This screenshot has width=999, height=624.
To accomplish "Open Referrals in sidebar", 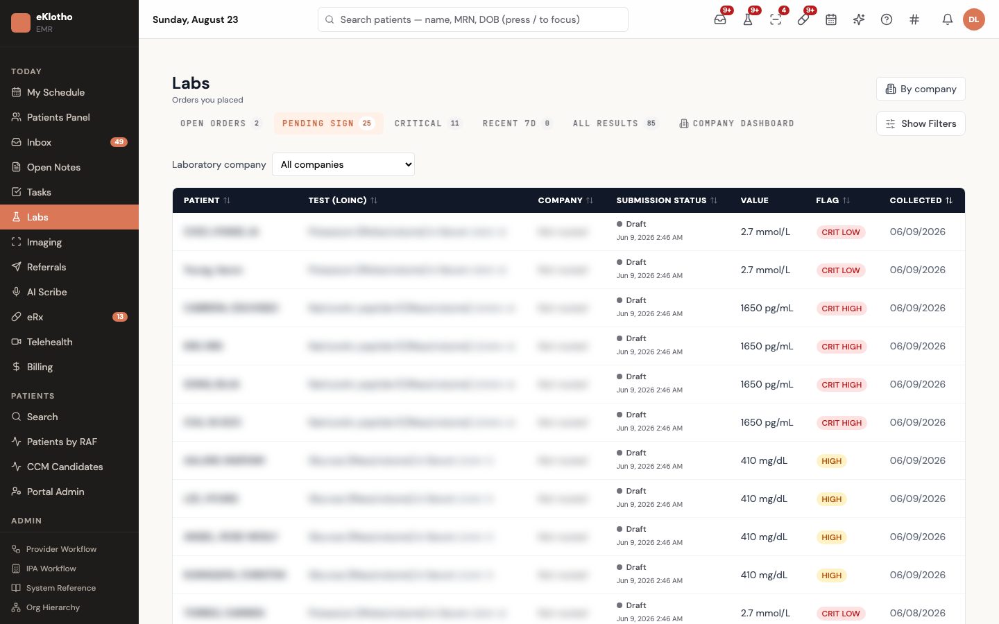I will point(69,267).
